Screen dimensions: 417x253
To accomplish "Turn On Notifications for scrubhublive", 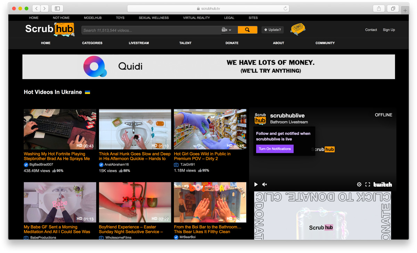I will (275, 149).
